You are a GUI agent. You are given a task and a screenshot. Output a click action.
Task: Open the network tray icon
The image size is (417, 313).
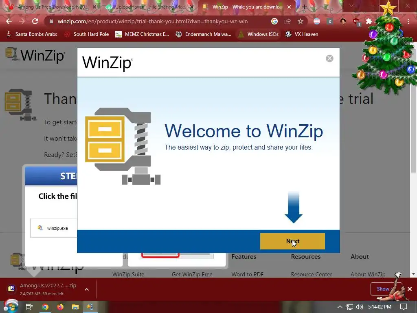[350, 307]
